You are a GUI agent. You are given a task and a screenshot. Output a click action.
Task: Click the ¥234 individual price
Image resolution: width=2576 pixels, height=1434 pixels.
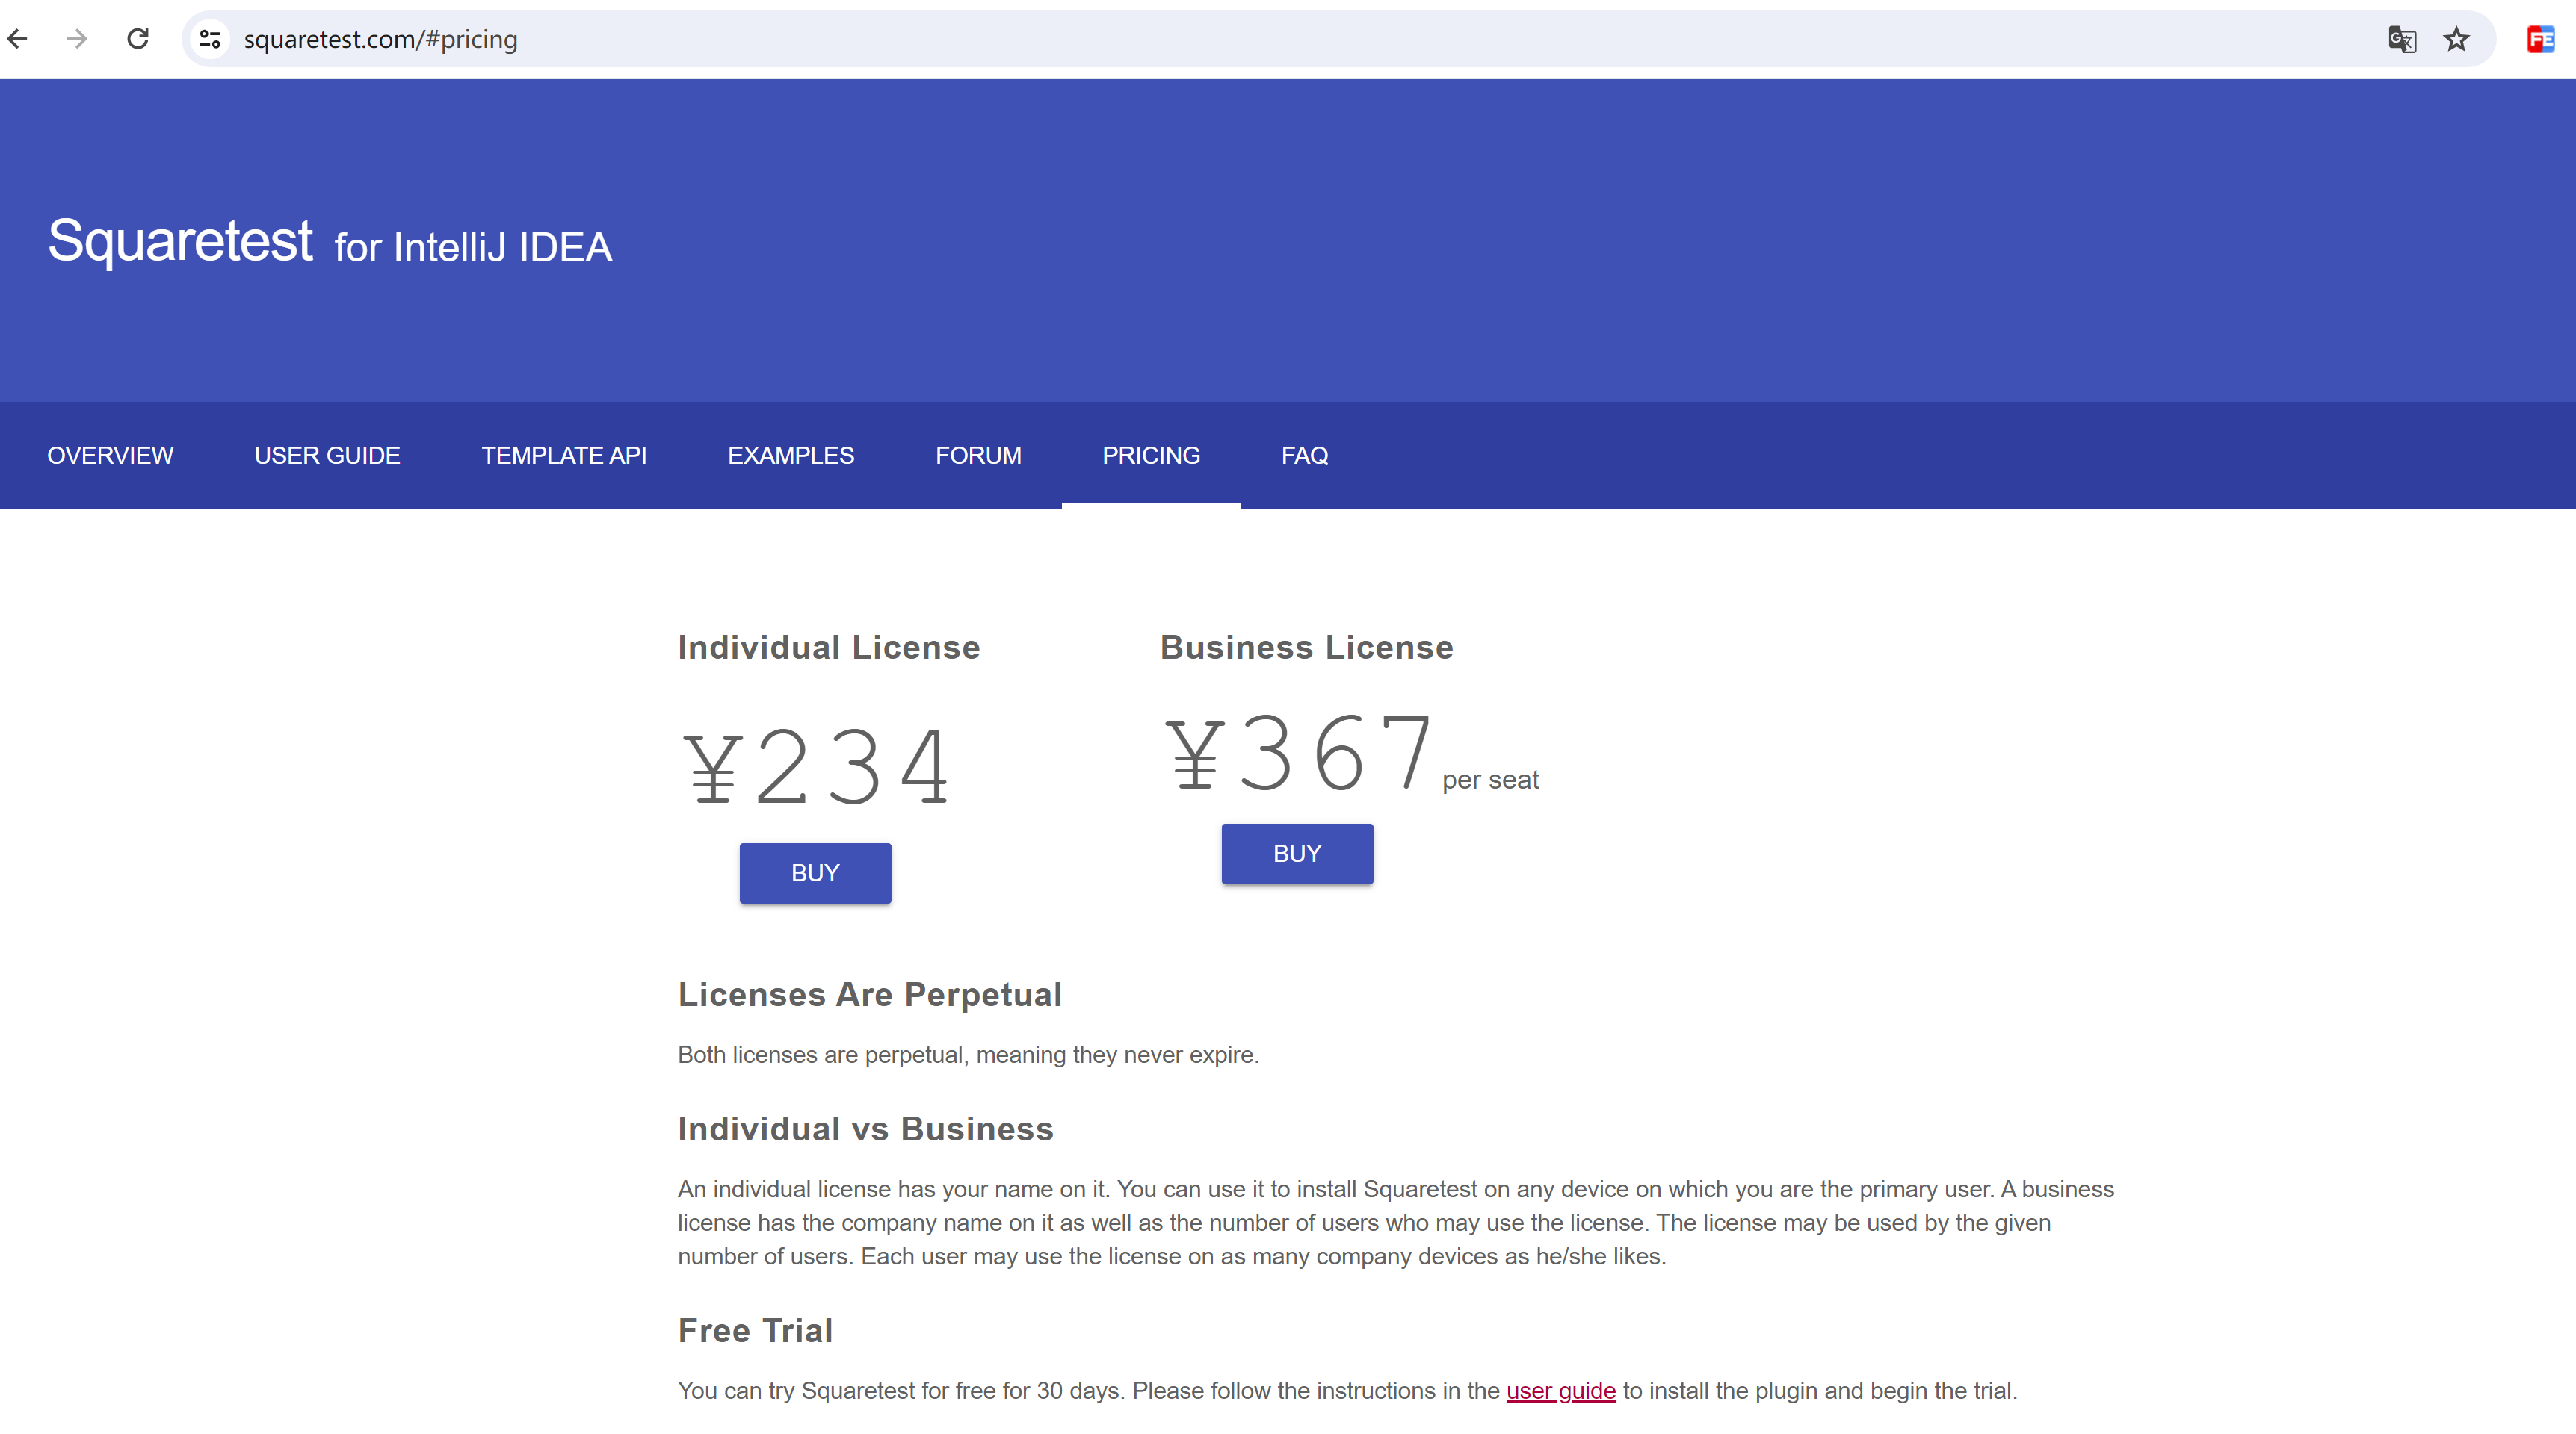pyautogui.click(x=816, y=768)
